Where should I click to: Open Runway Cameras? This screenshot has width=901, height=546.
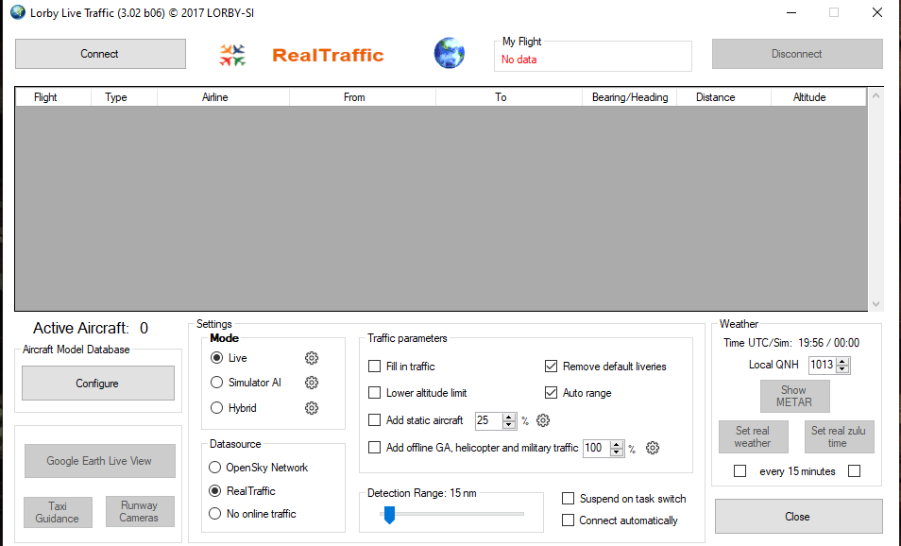[x=140, y=511]
